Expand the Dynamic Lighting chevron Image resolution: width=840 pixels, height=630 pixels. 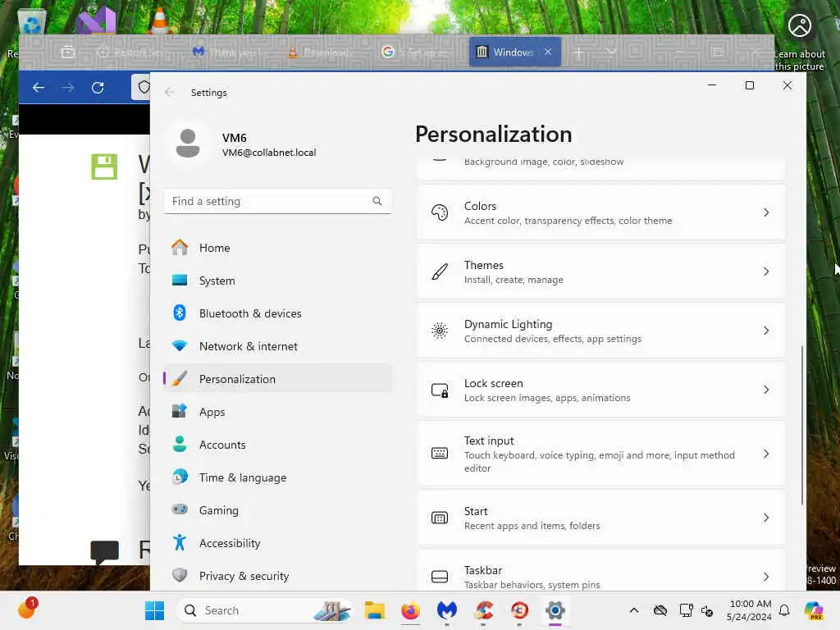tap(766, 331)
